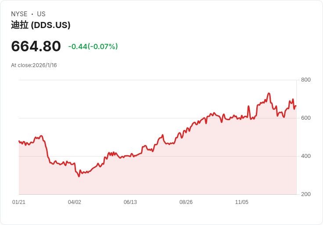The width and height of the screenshot is (323, 225).
Task: Click the 800 y-axis label
Action: pos(305,80)
